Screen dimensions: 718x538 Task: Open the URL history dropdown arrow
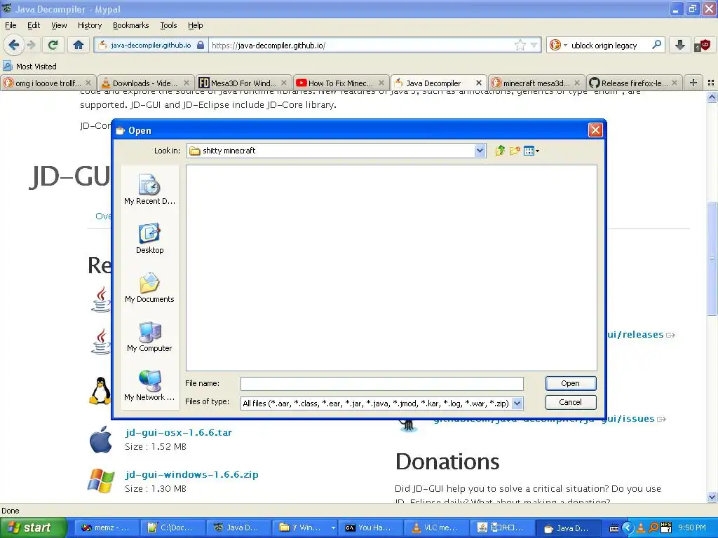(534, 45)
